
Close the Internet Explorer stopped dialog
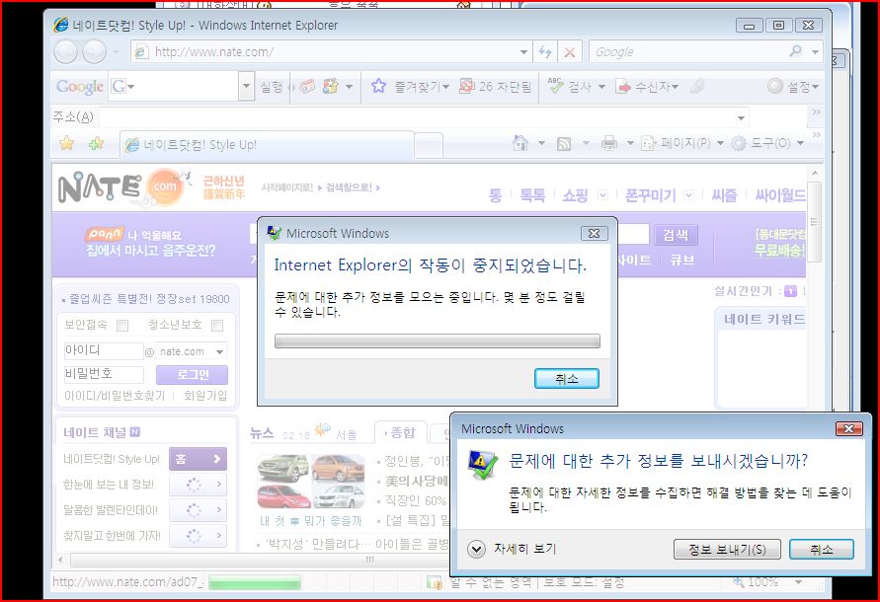(x=594, y=233)
